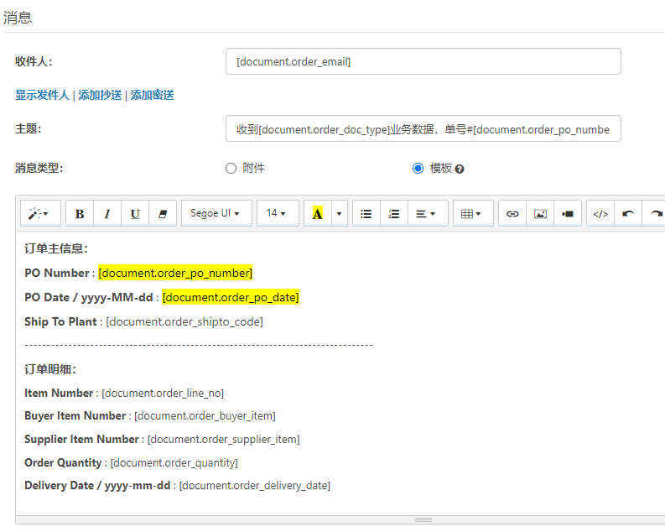The width and height of the screenshot is (665, 532).
Task: Click [document.order_delivery_date] text
Action: click(x=254, y=485)
